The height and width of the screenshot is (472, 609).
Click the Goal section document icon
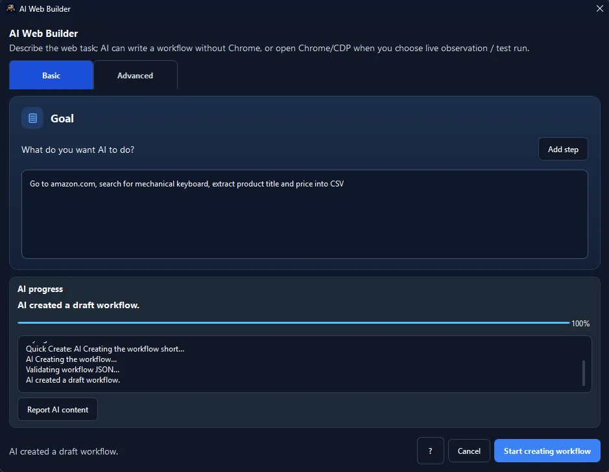[x=32, y=118]
